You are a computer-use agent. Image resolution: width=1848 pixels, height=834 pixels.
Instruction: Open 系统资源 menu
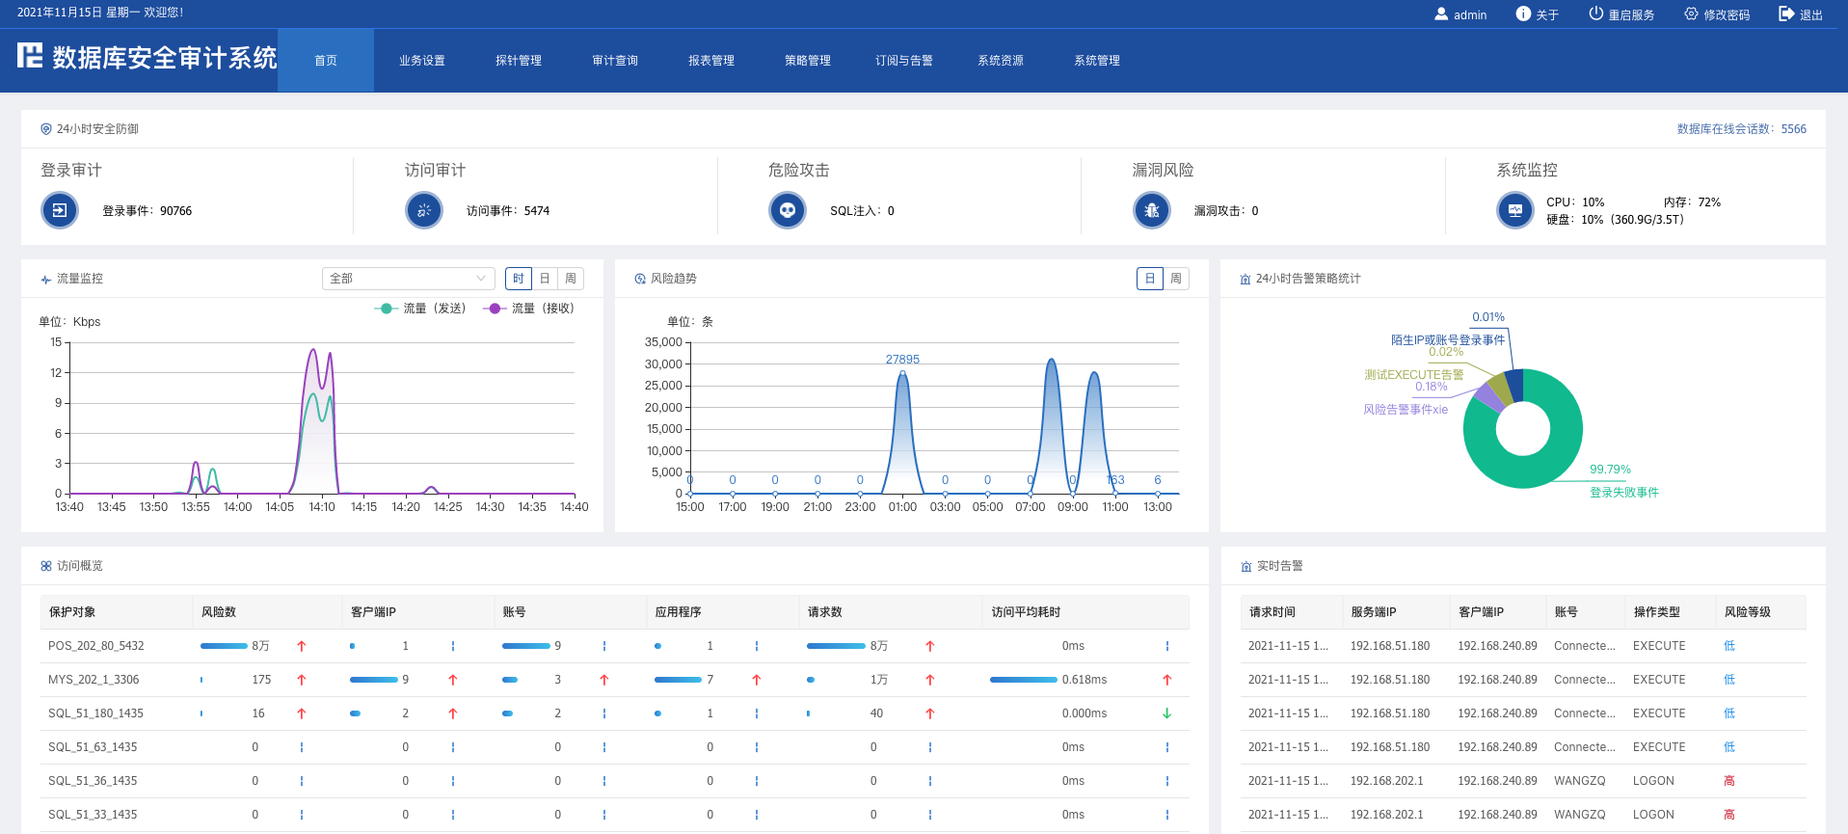pyautogui.click(x=1001, y=60)
